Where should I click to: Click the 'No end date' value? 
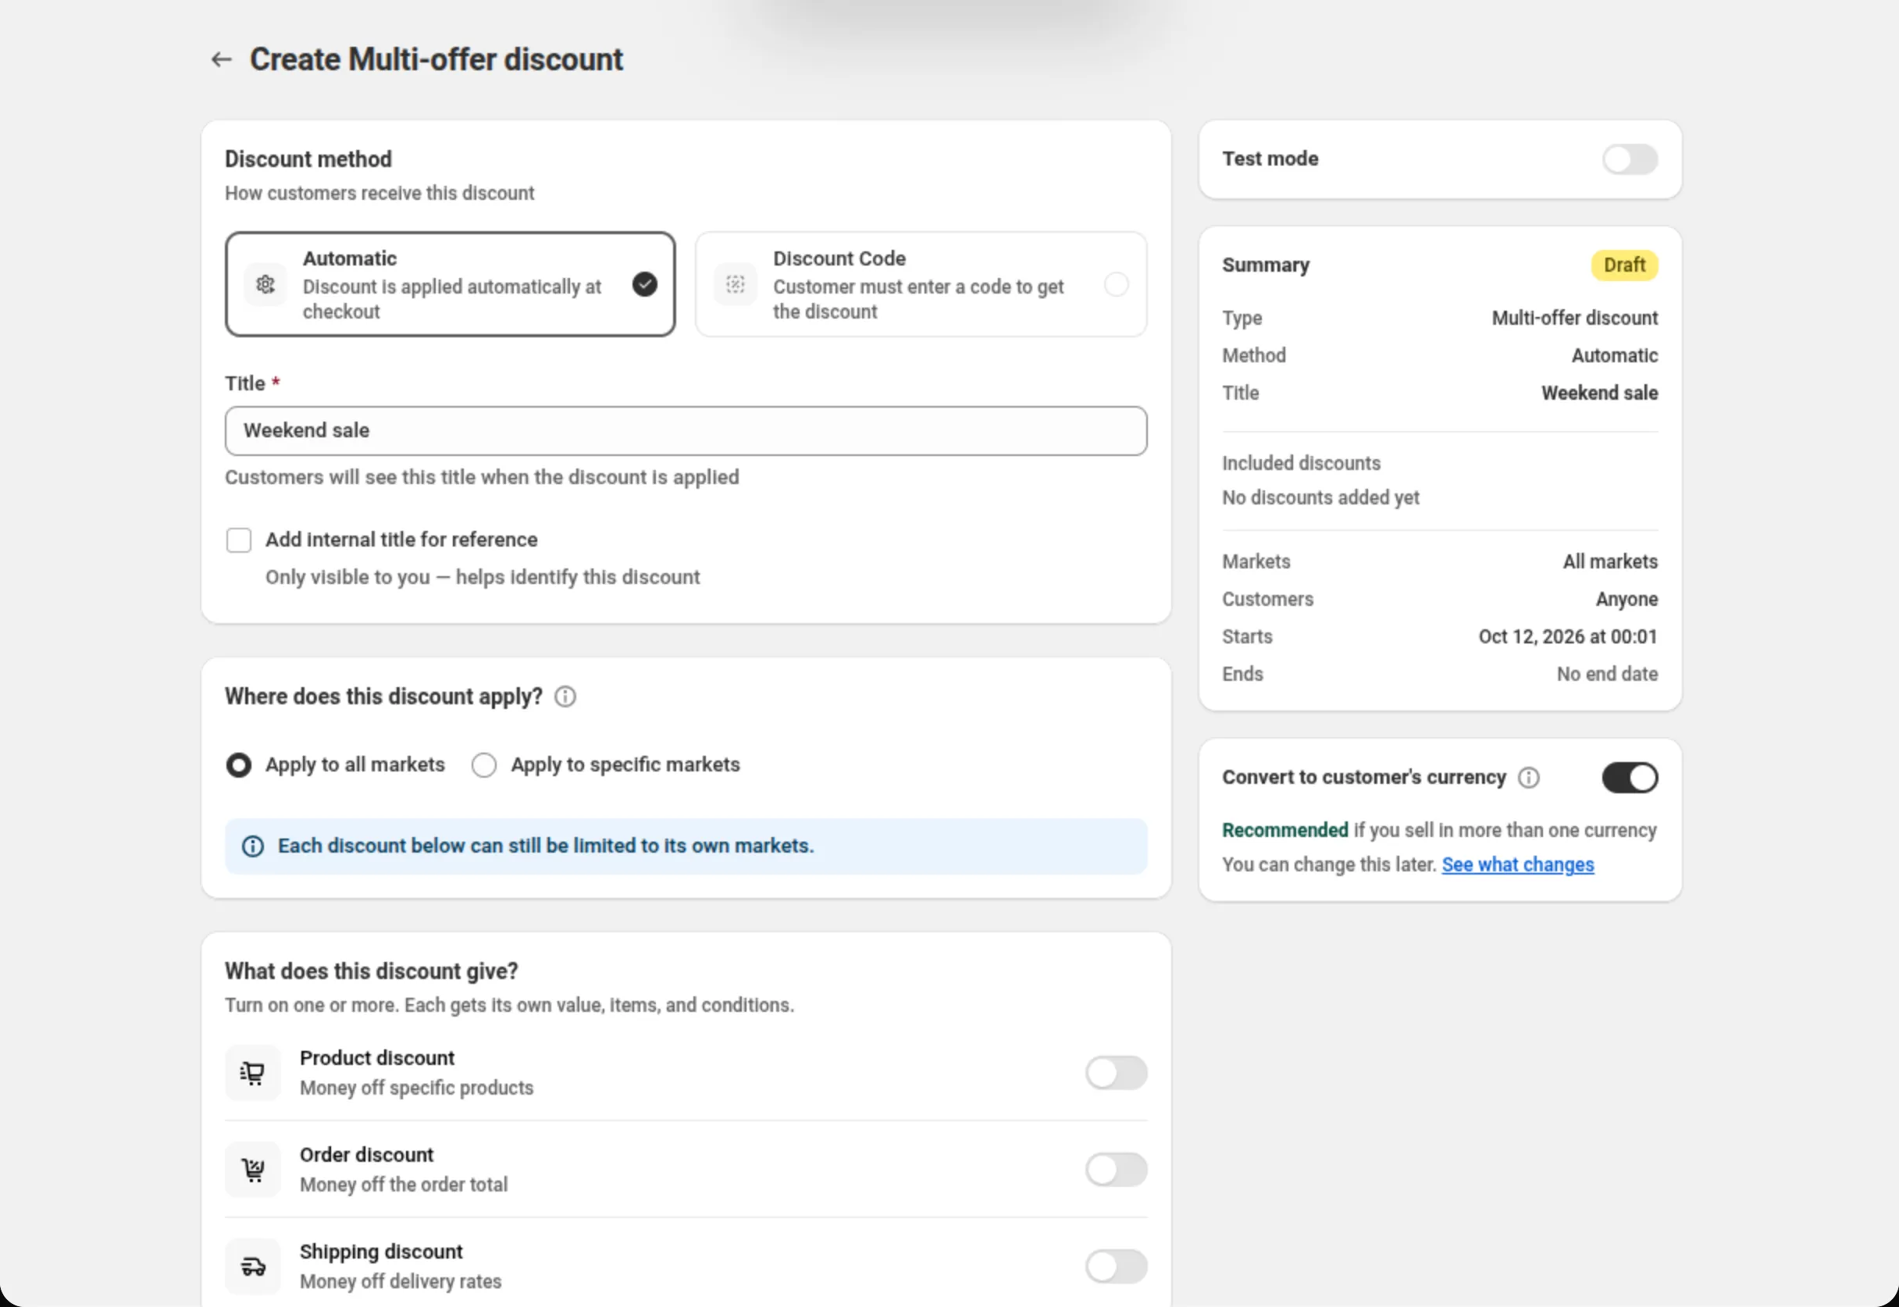1607,674
